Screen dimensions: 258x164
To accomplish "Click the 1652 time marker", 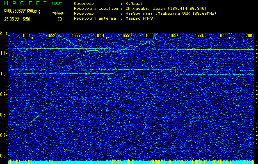I will [x=51, y=36].
